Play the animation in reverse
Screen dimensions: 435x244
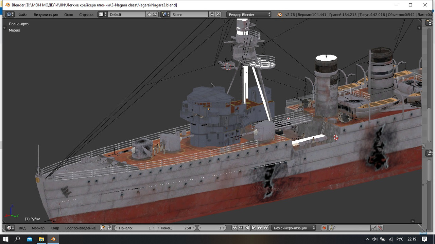pyautogui.click(x=247, y=228)
